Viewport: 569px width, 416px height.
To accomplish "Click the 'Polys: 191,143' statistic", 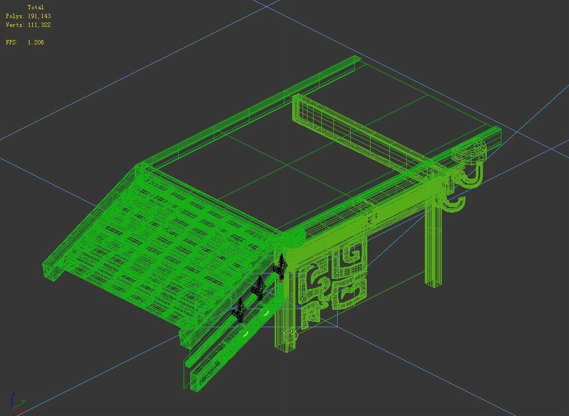I will coord(28,16).
